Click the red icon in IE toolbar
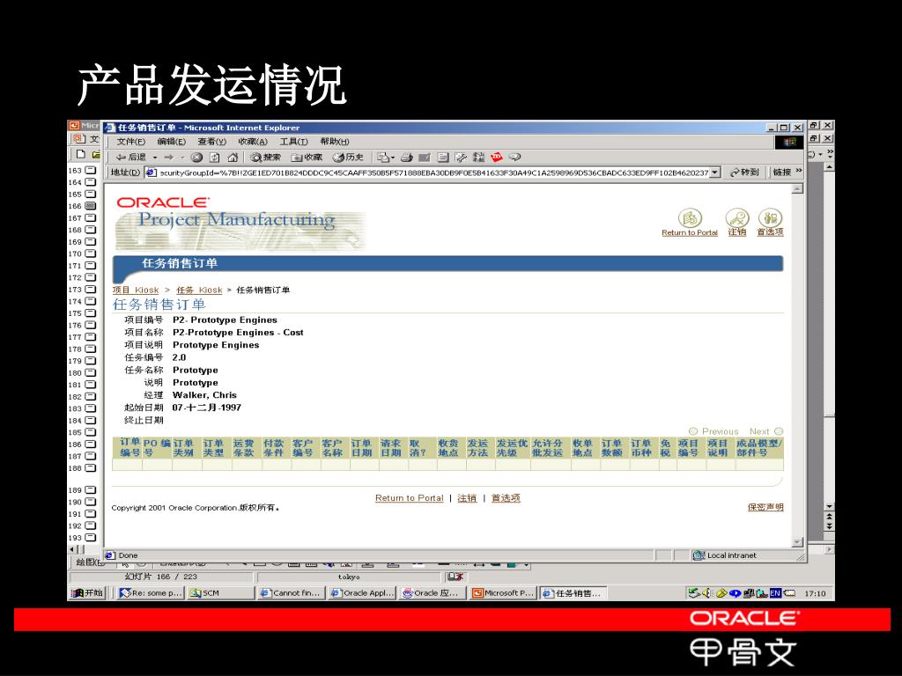The width and height of the screenshot is (902, 676). [497, 157]
